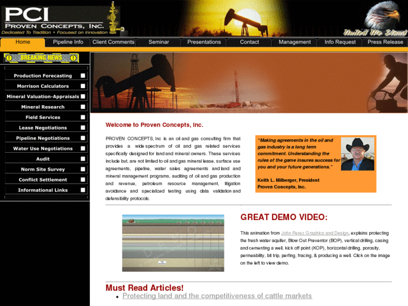Click white square beside Production Forecasting
This screenshot has width=408, height=306.
(x=83, y=76)
